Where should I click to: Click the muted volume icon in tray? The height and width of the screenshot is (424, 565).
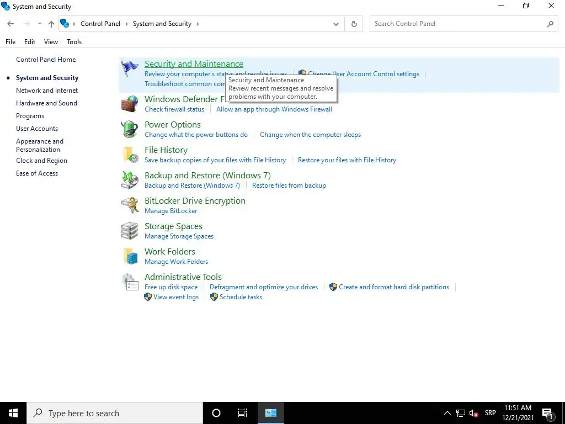[x=473, y=413]
